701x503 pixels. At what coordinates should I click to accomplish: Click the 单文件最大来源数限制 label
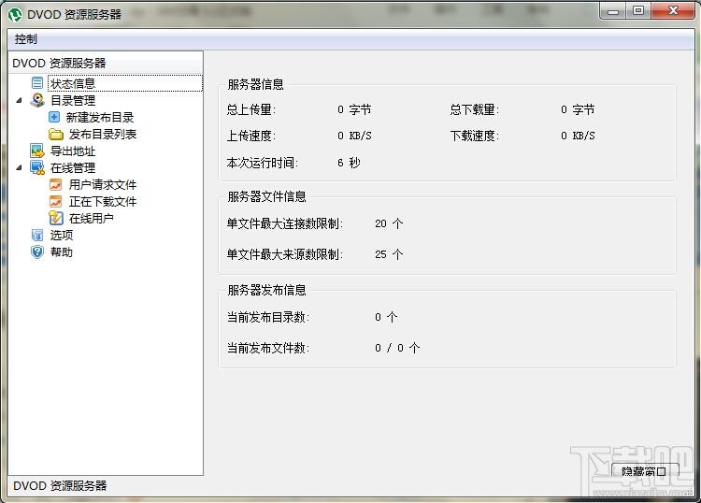[285, 254]
